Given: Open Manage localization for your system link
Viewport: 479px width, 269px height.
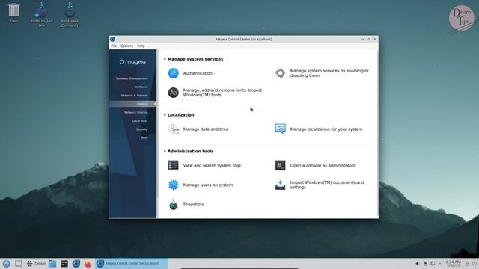Looking at the screenshot, I should tap(326, 129).
